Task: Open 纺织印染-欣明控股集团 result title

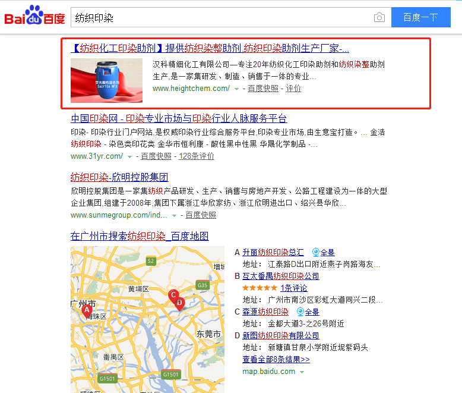Action: [x=119, y=177]
